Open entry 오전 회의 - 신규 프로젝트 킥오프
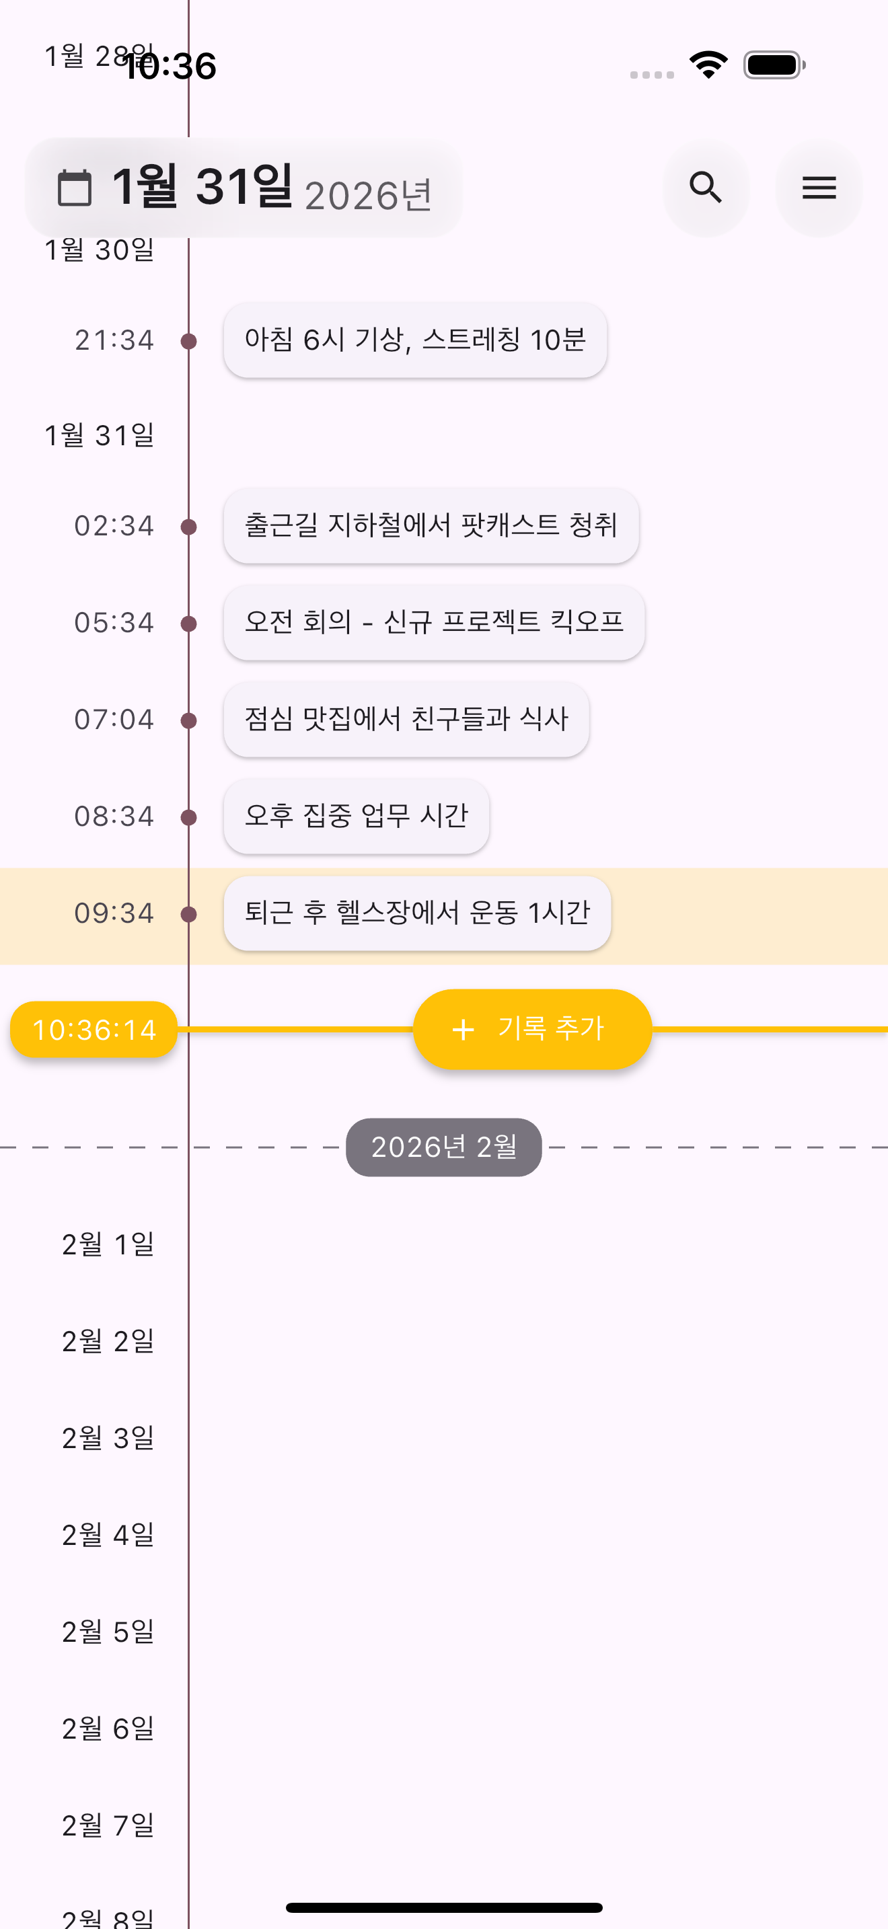The height and width of the screenshot is (1929, 888). tap(433, 622)
